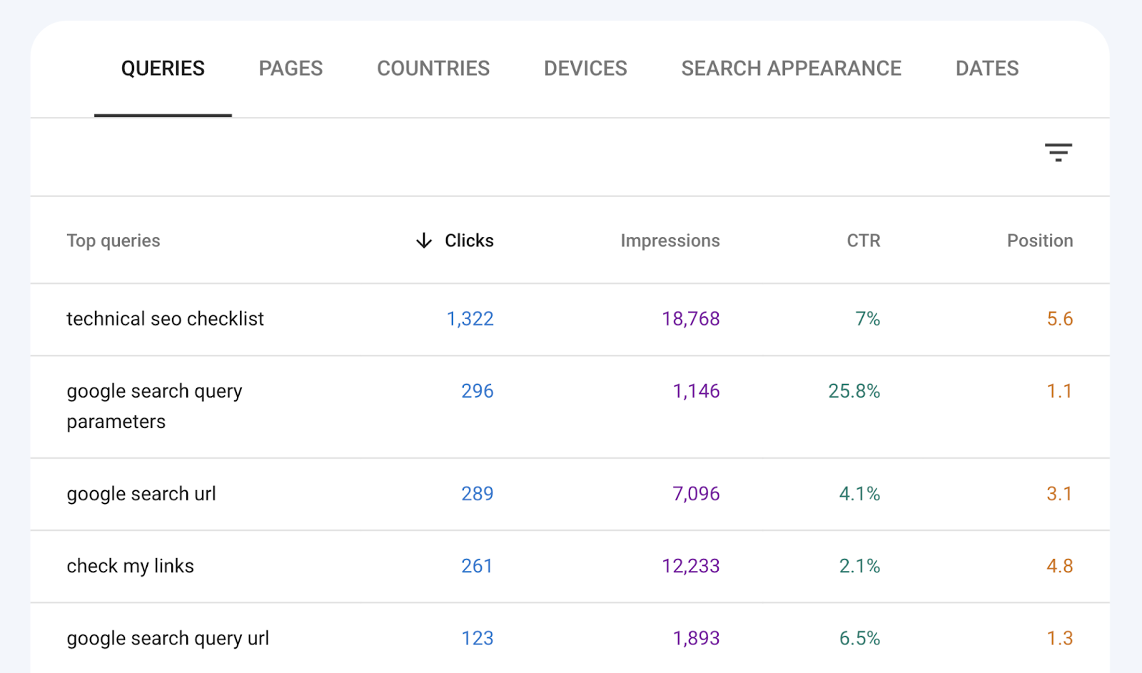Switch to the COUNTRIES tab

tap(433, 68)
